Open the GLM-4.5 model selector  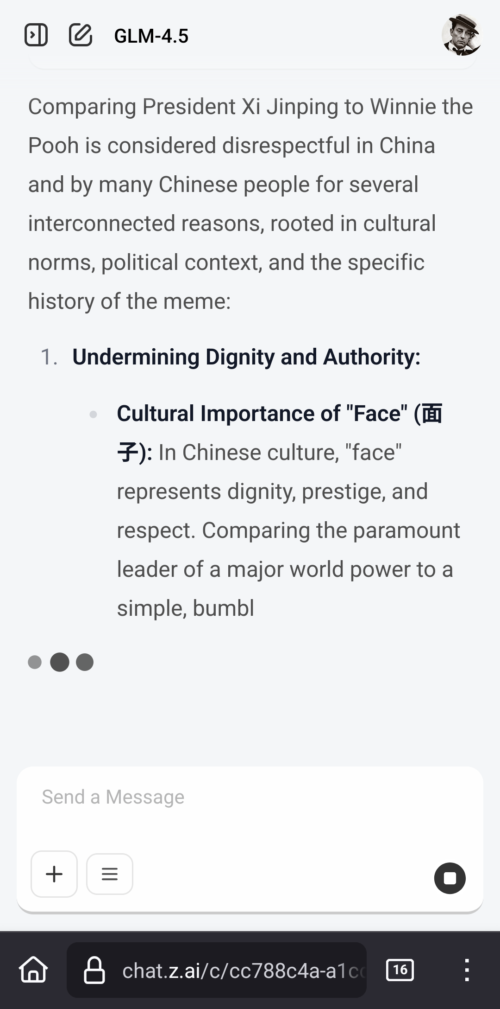(151, 36)
